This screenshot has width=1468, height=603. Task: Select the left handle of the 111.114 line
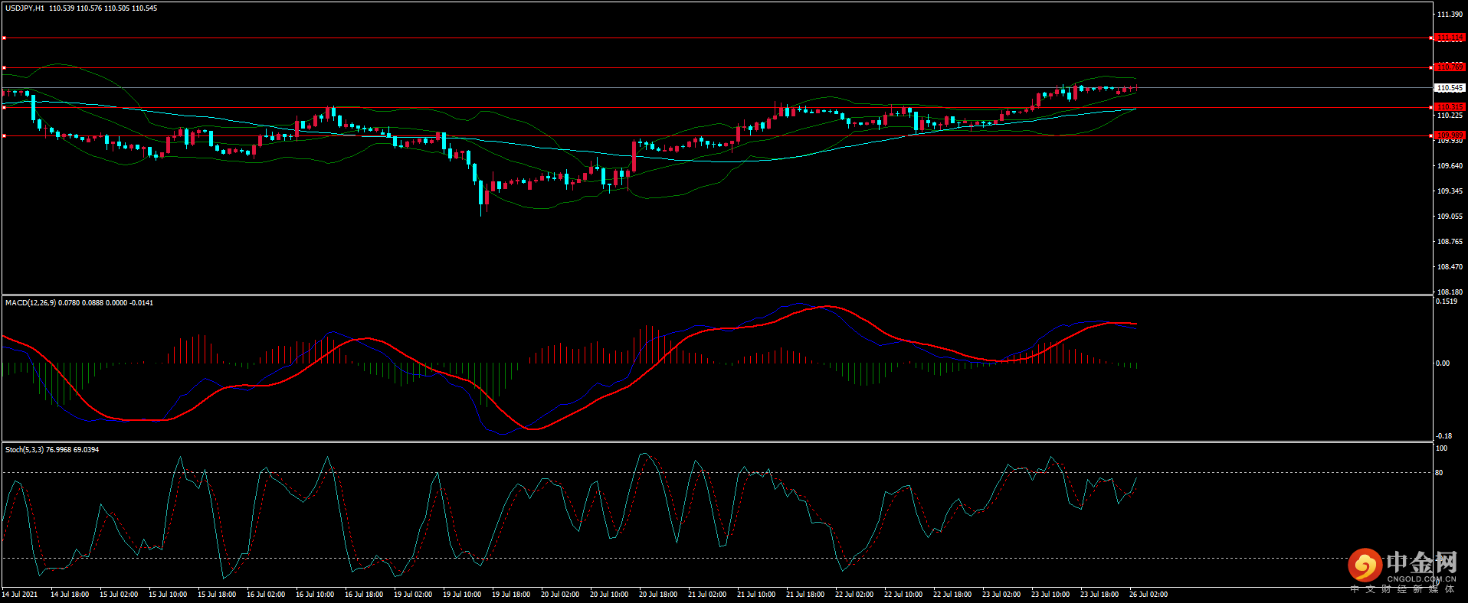click(x=4, y=37)
